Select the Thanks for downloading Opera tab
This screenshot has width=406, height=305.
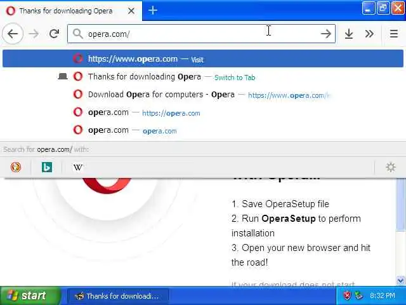point(71,11)
